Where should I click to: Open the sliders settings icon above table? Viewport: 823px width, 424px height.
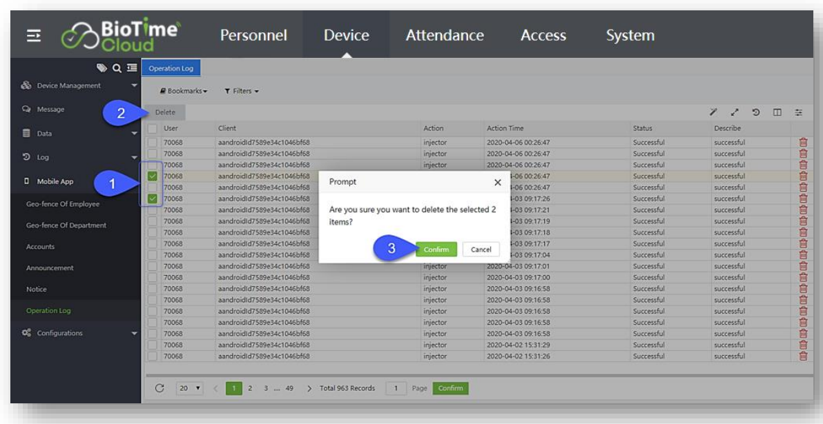pos(798,112)
